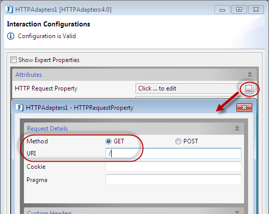The height and width of the screenshot is (214, 269).
Task: Minimize the HTTPAdapters1 configuration window
Action: [x=222, y=10]
